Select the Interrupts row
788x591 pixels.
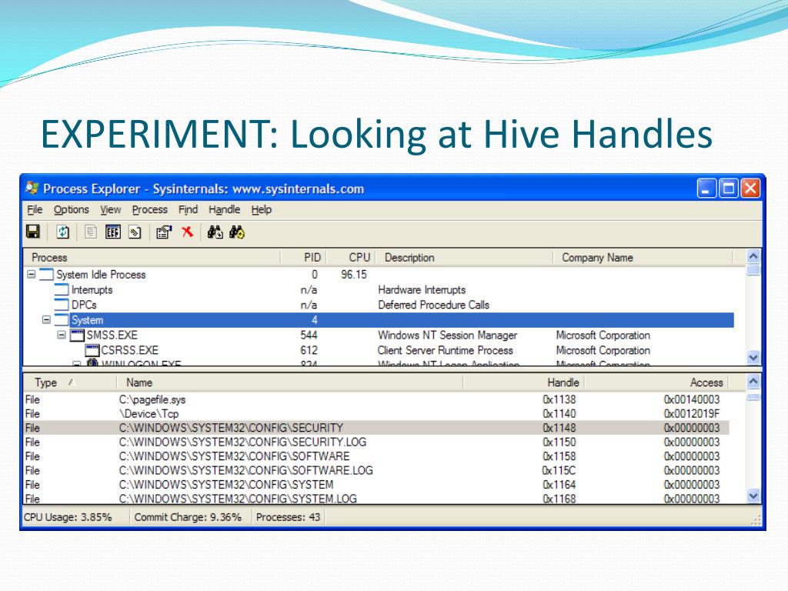click(x=379, y=289)
